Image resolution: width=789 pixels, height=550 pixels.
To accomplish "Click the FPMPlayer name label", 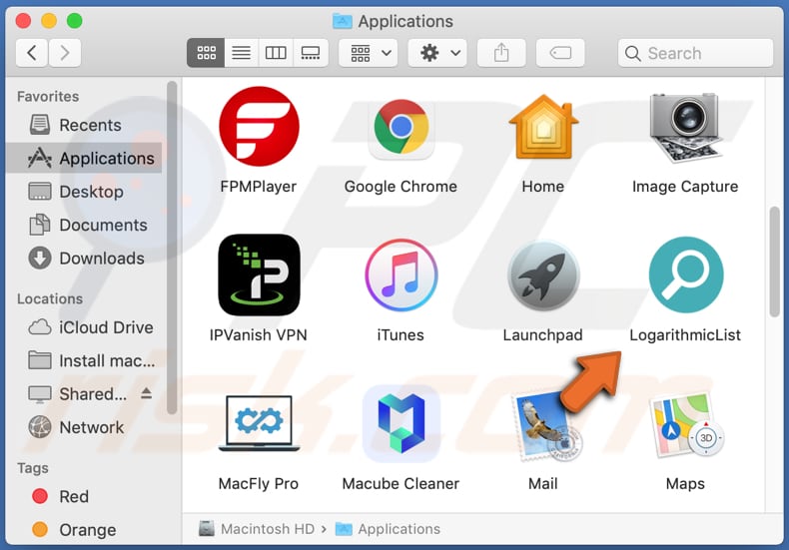I will pyautogui.click(x=258, y=187).
